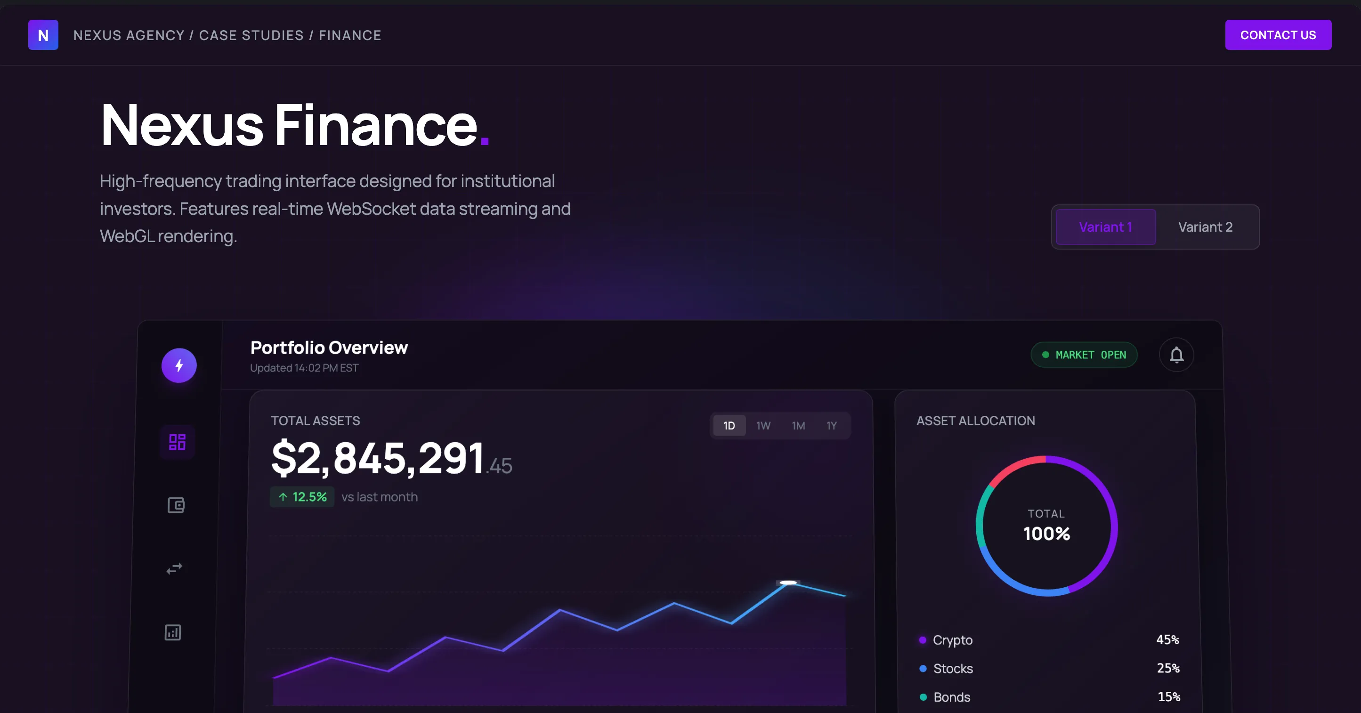The height and width of the screenshot is (713, 1361).
Task: Click the Nexus Agency N logo
Action: 43,35
